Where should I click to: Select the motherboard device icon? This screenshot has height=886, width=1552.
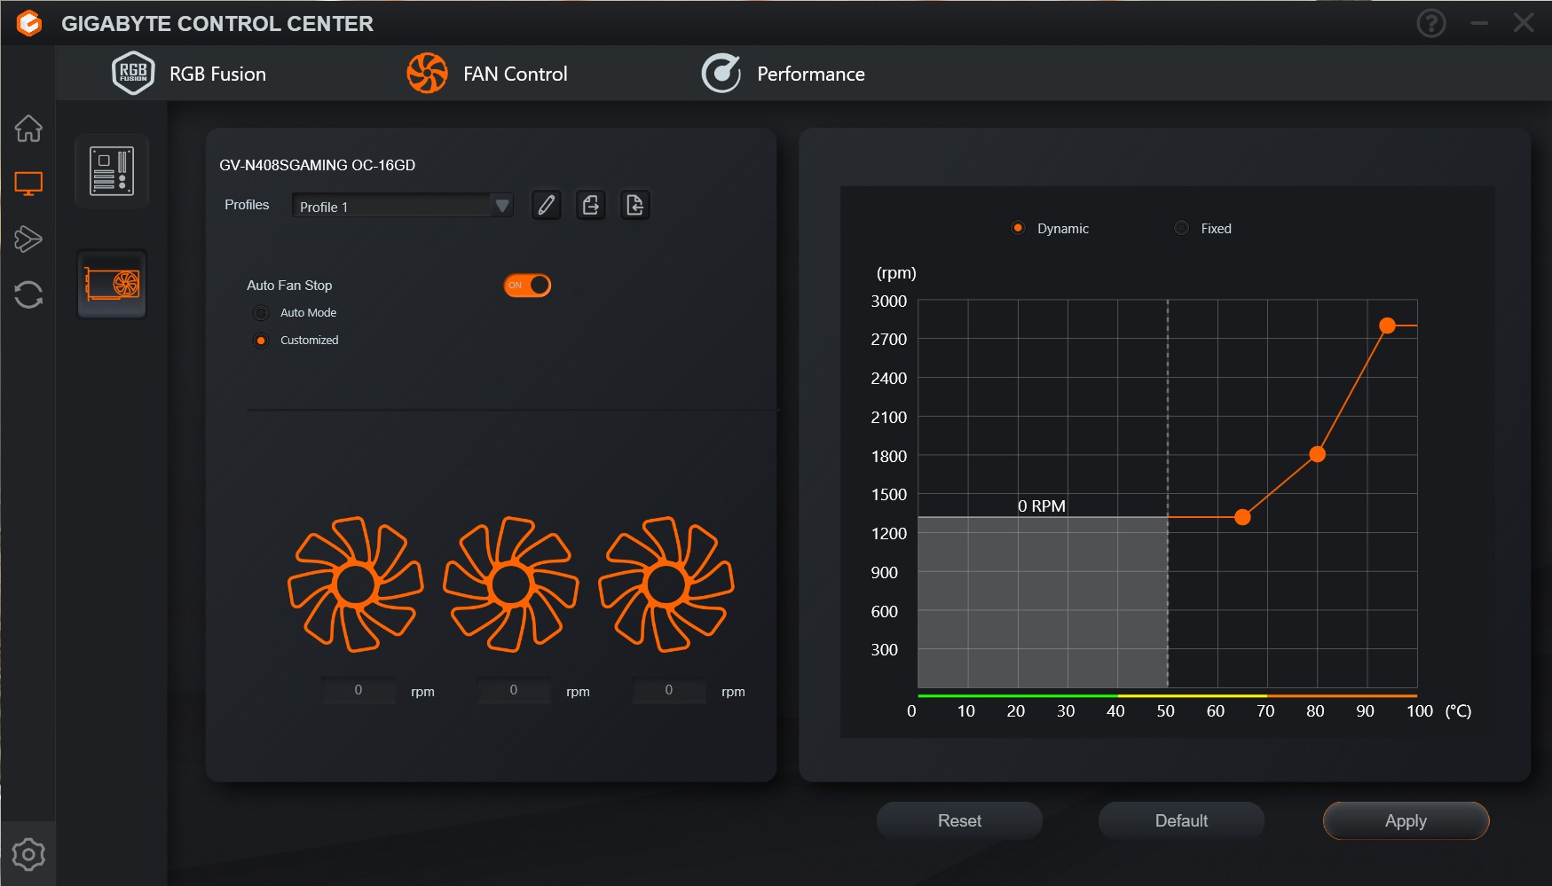(112, 171)
